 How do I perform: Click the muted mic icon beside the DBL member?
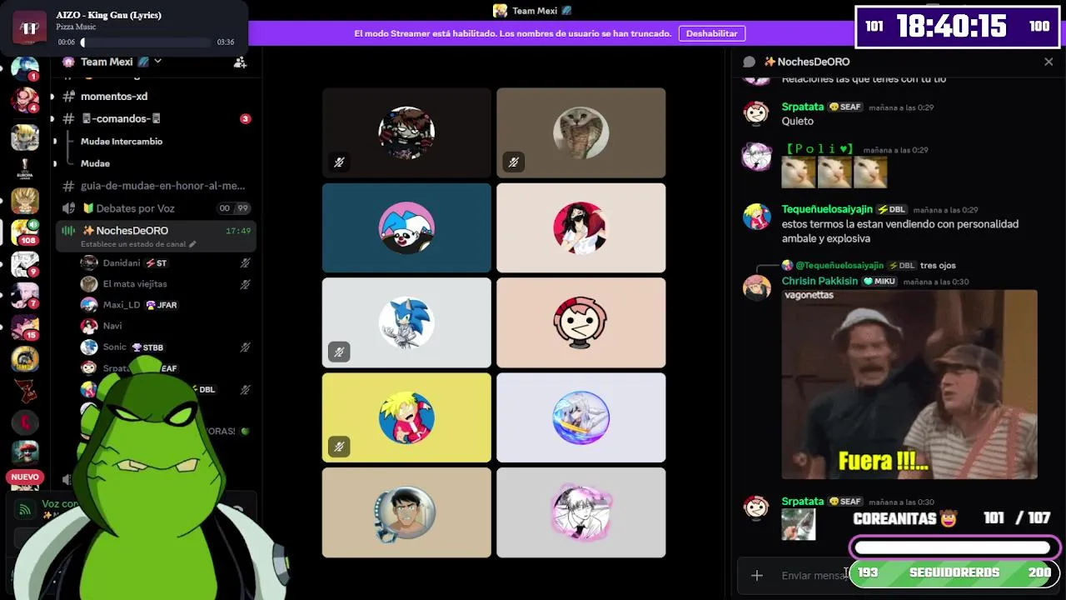(245, 389)
